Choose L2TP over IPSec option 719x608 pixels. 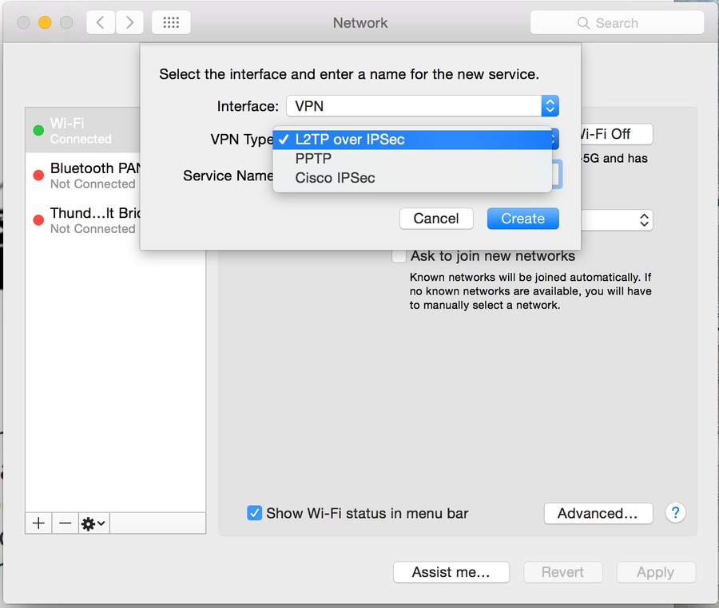pos(350,140)
